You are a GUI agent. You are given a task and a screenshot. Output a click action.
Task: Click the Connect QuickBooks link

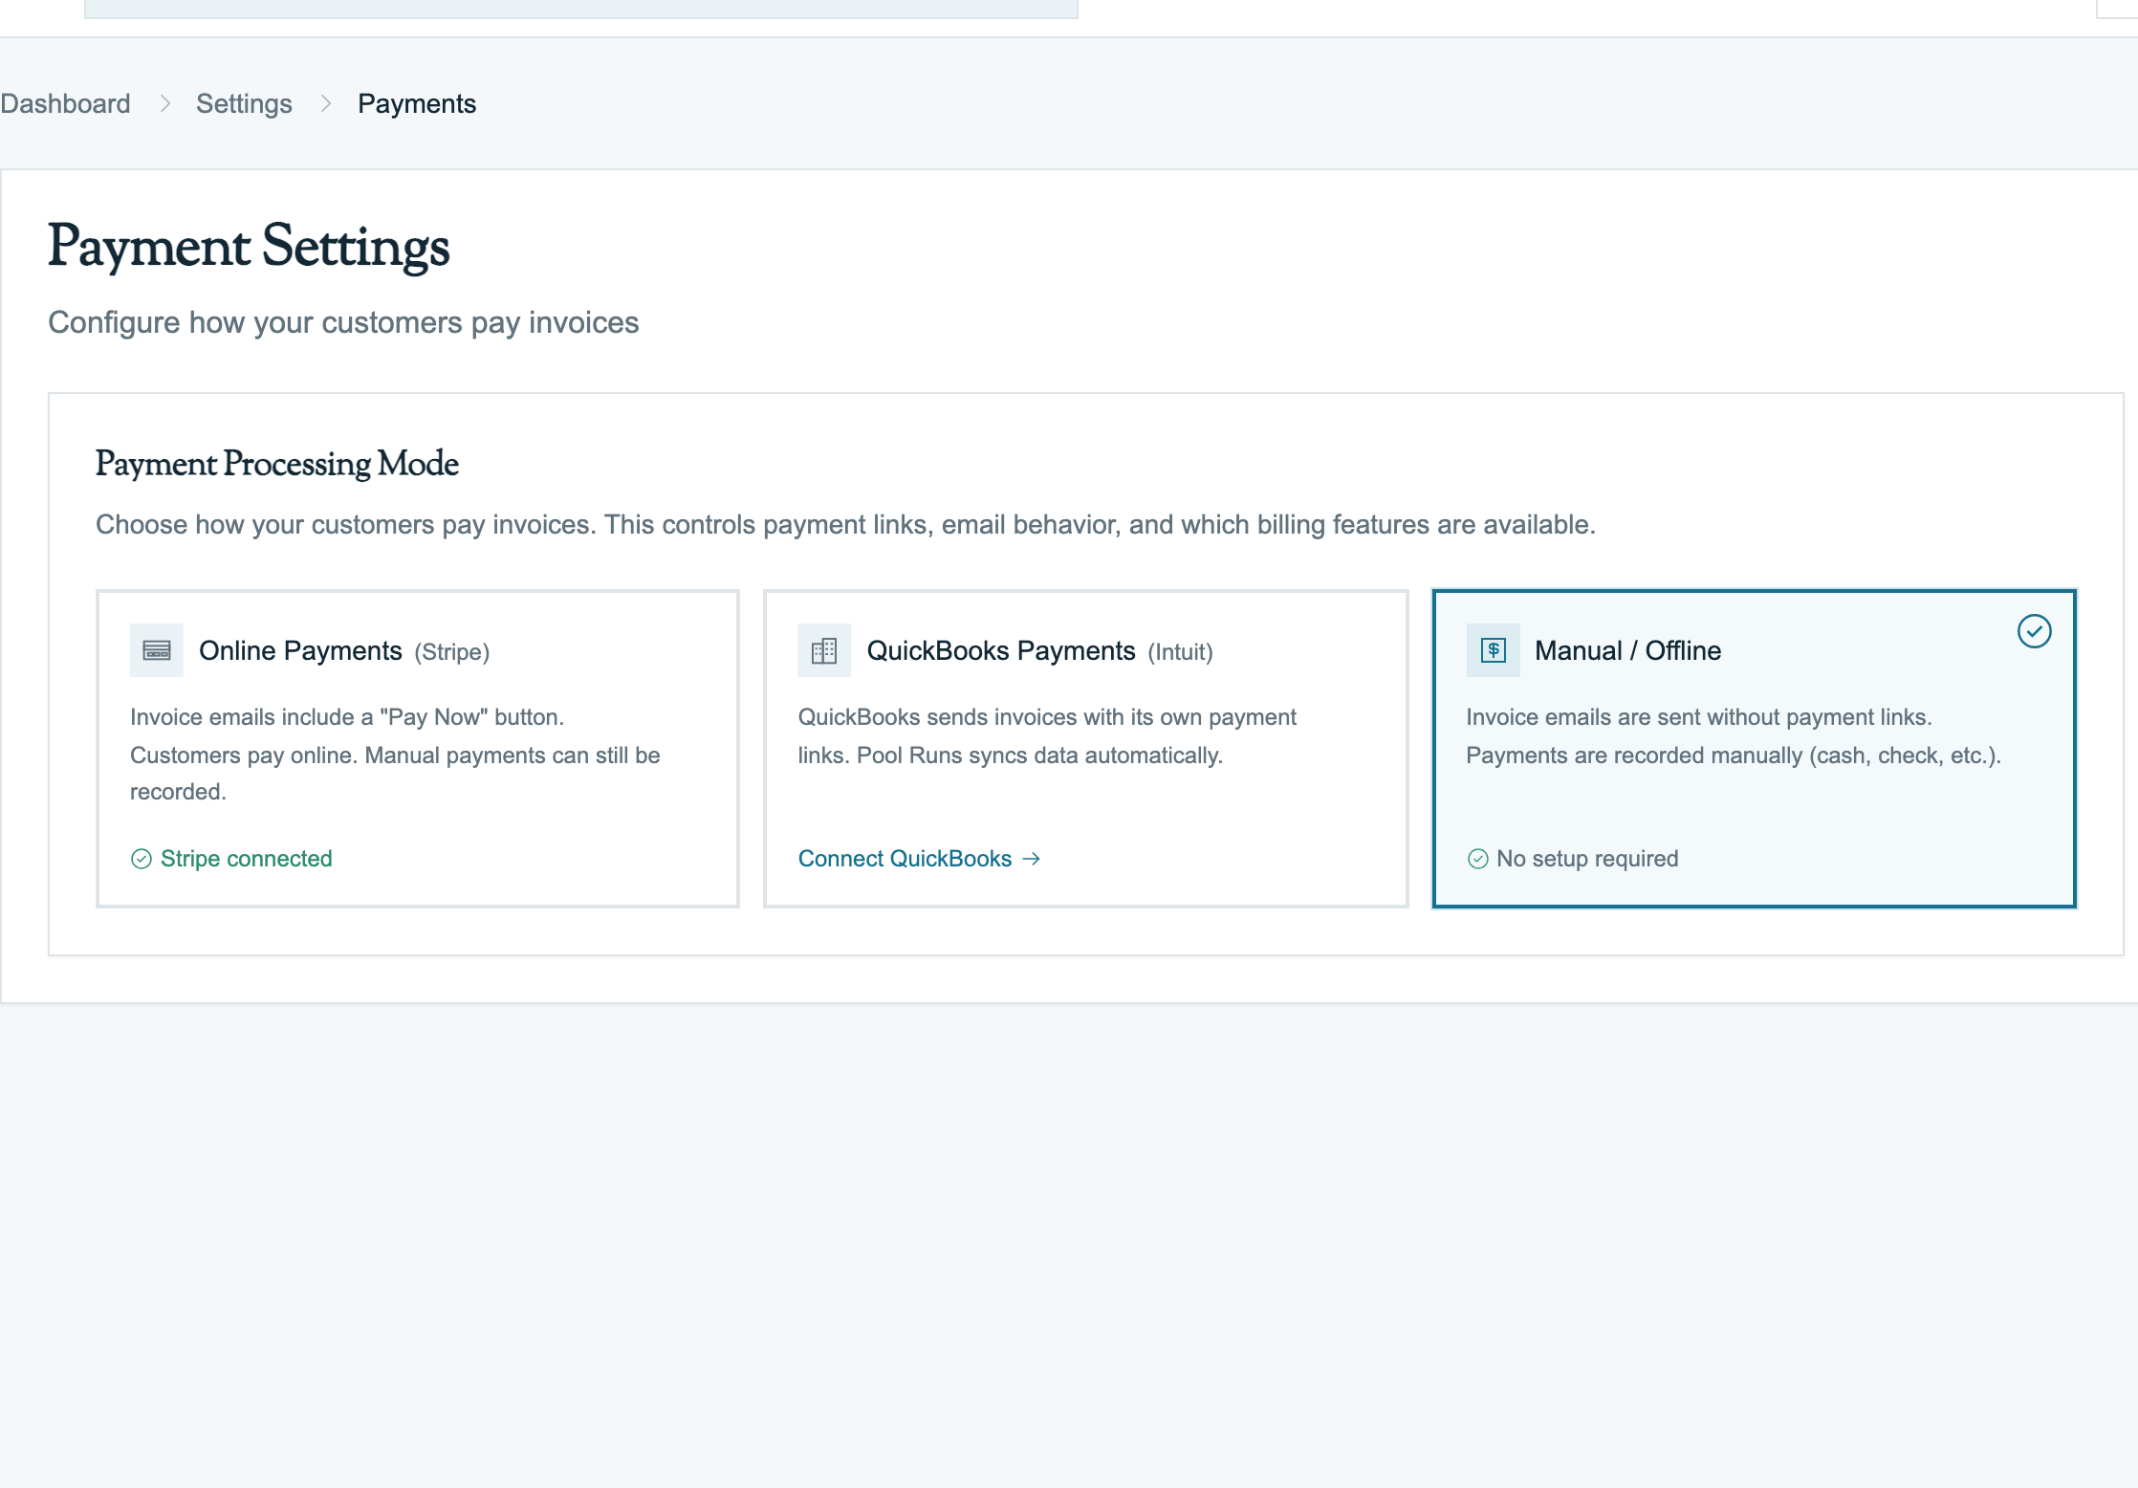point(919,859)
